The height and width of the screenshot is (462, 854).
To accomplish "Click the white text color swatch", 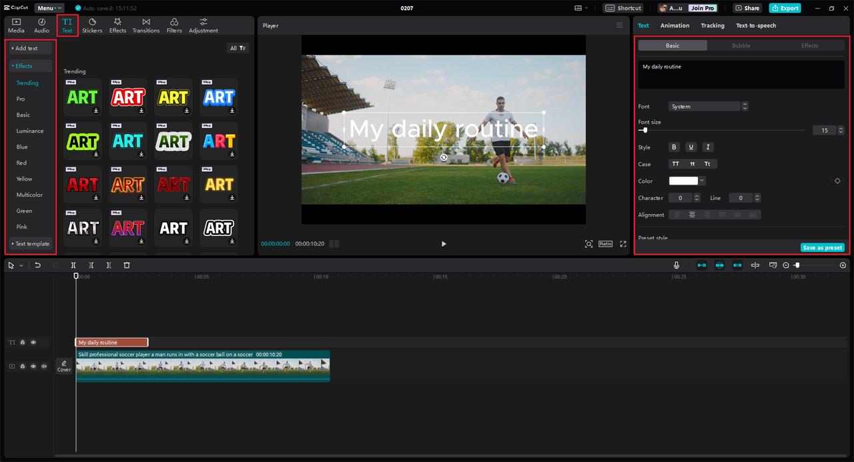I will click(x=683, y=181).
